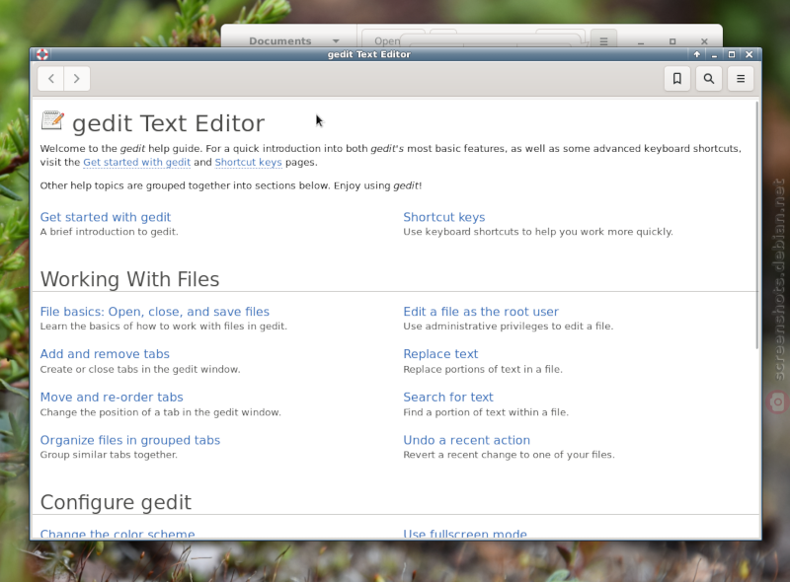Open the 'Replace text' help topic
Image resolution: width=790 pixels, height=582 pixels.
(x=440, y=354)
